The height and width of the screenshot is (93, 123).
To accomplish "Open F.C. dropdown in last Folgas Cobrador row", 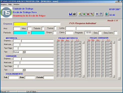I will 111,76.
